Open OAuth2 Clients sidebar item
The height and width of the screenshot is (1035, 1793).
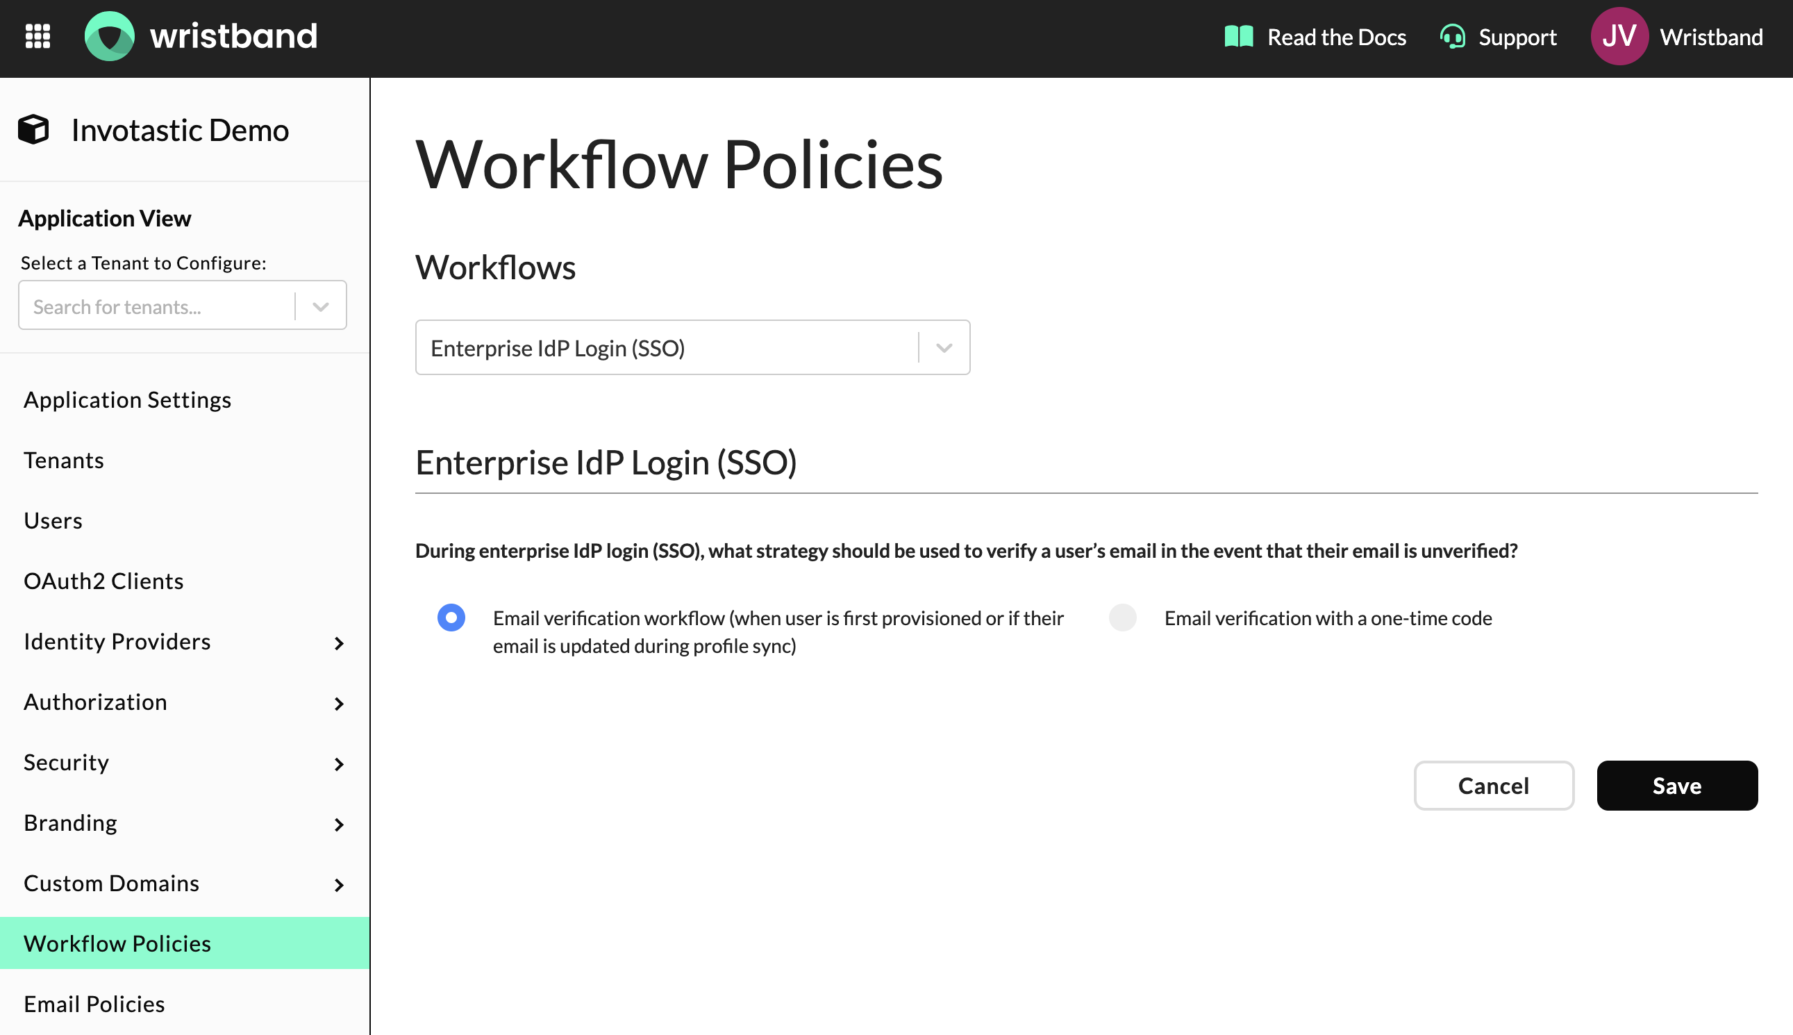[x=103, y=581]
